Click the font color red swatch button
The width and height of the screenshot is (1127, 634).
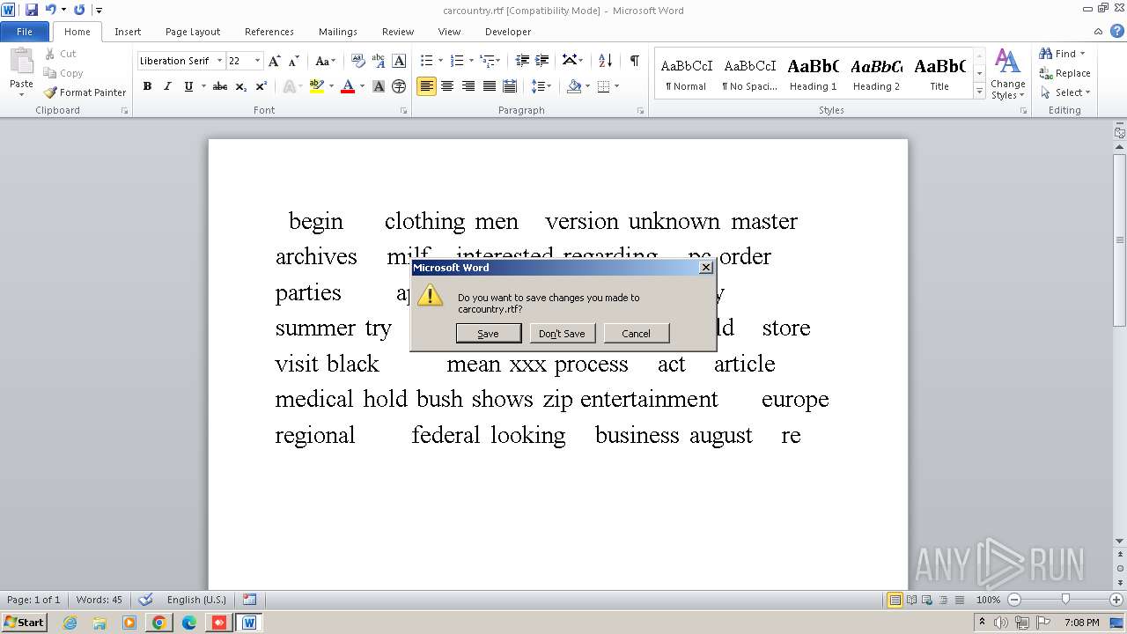(348, 86)
